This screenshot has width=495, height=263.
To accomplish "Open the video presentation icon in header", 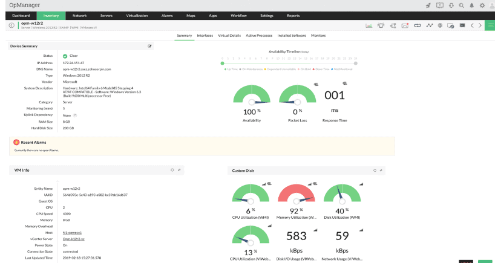I will click(440, 5).
